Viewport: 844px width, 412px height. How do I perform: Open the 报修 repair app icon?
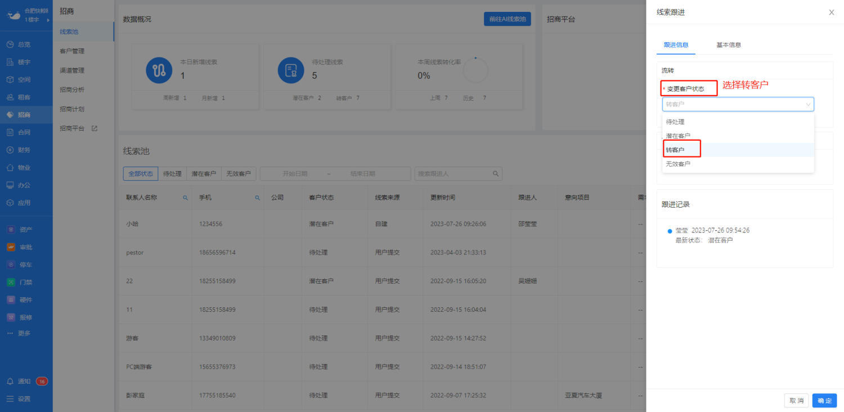point(10,317)
